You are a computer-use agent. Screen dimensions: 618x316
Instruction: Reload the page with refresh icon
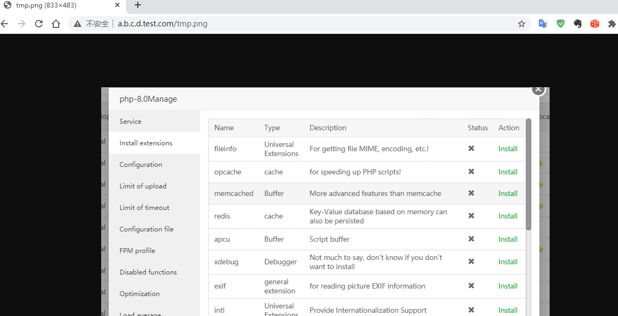click(39, 24)
